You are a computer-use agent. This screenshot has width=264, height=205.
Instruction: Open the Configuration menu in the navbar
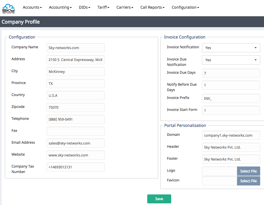[185, 7]
